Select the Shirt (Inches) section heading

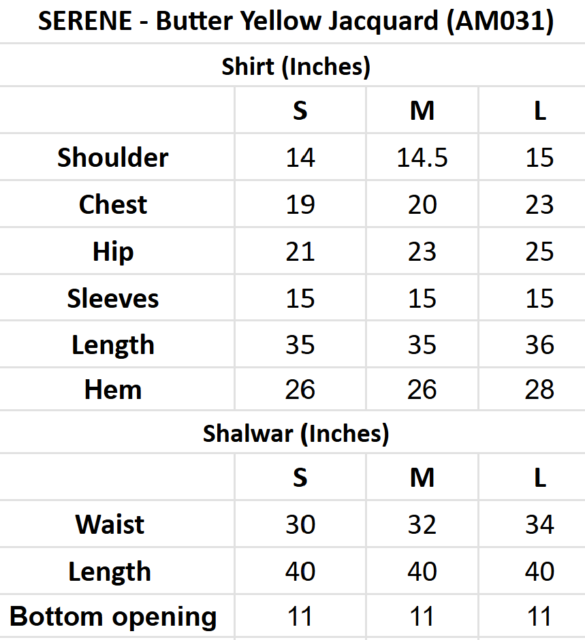(x=296, y=67)
